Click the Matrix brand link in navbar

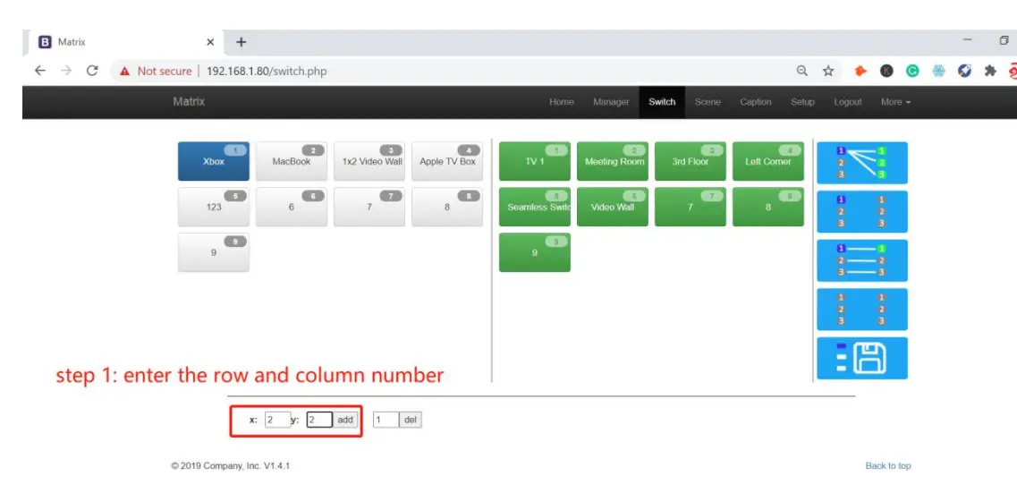189,101
